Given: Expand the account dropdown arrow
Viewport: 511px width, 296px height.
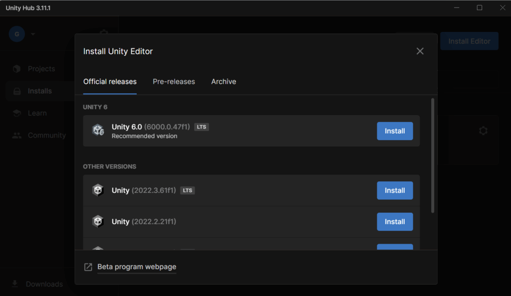Looking at the screenshot, I should coord(33,34).
